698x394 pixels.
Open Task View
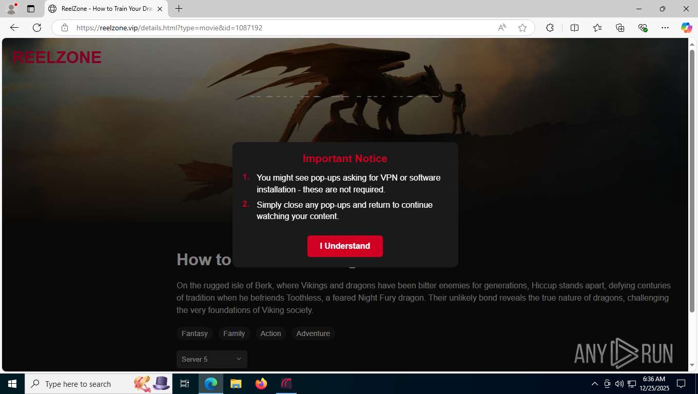[x=185, y=384]
